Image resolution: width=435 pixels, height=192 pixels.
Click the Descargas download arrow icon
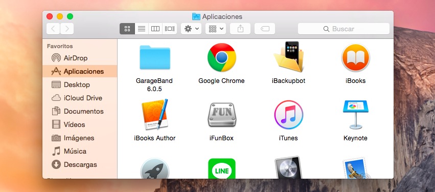(56, 164)
